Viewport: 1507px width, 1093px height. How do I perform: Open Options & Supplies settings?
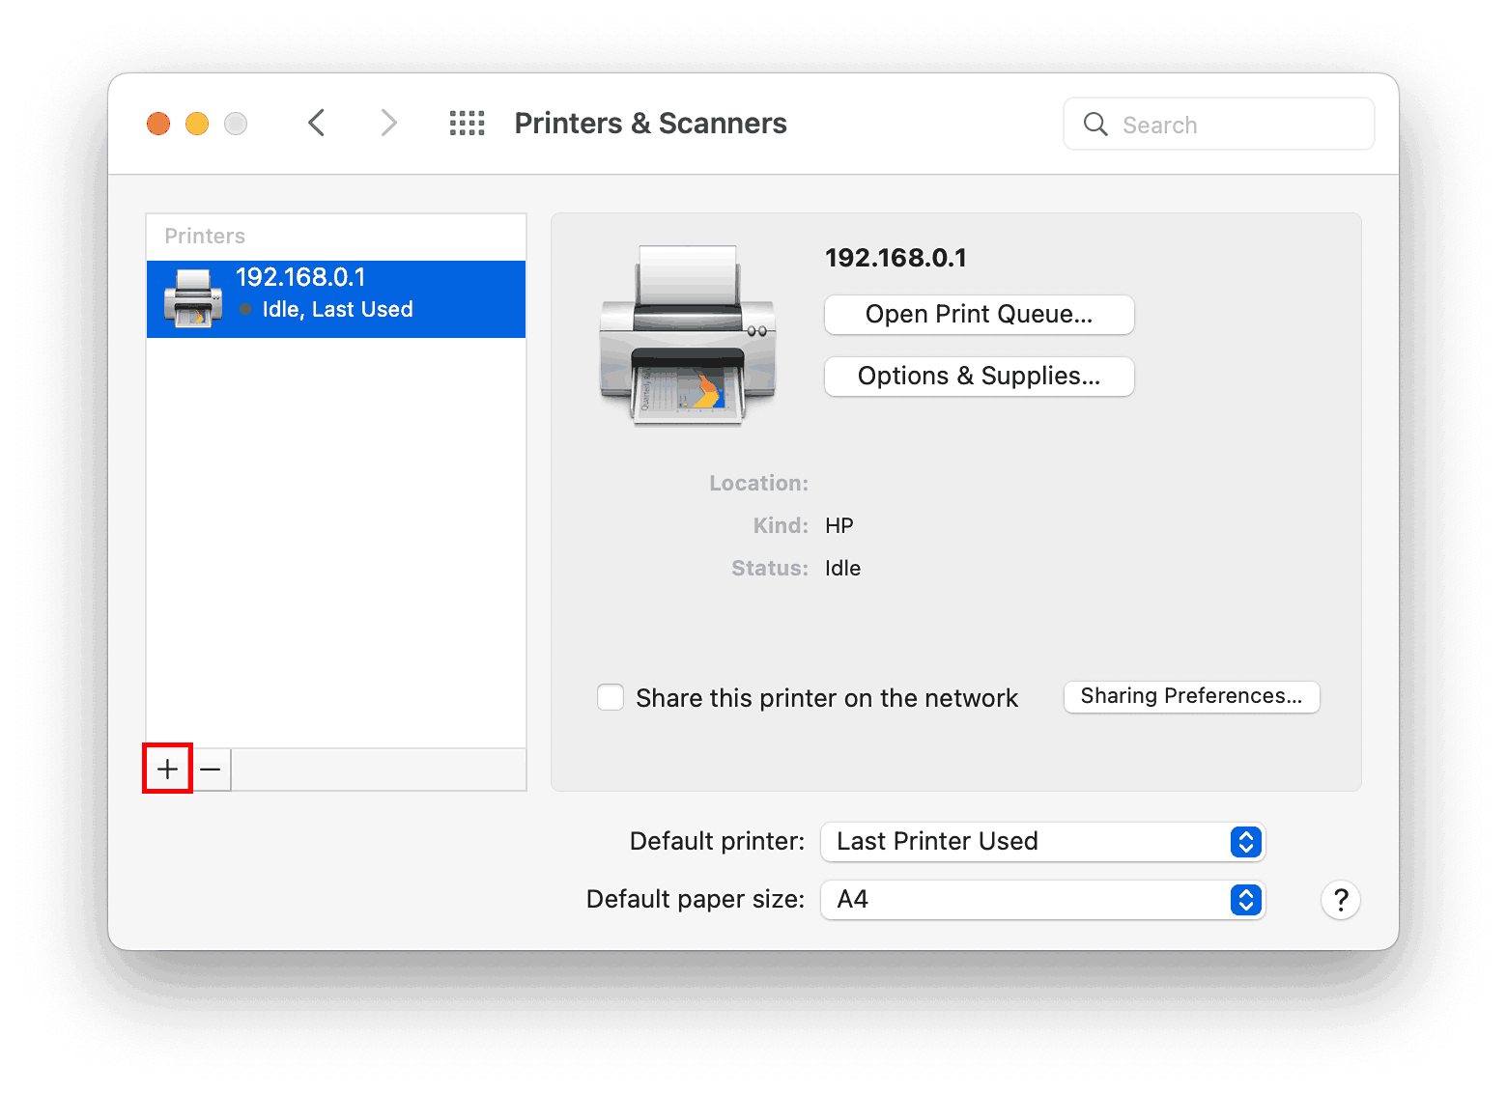coord(979,377)
